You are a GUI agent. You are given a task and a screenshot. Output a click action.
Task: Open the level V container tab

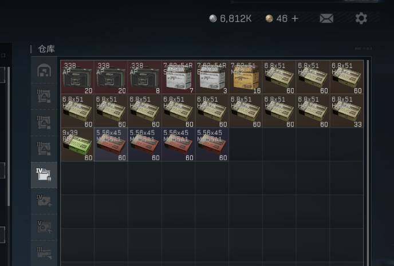(44, 227)
